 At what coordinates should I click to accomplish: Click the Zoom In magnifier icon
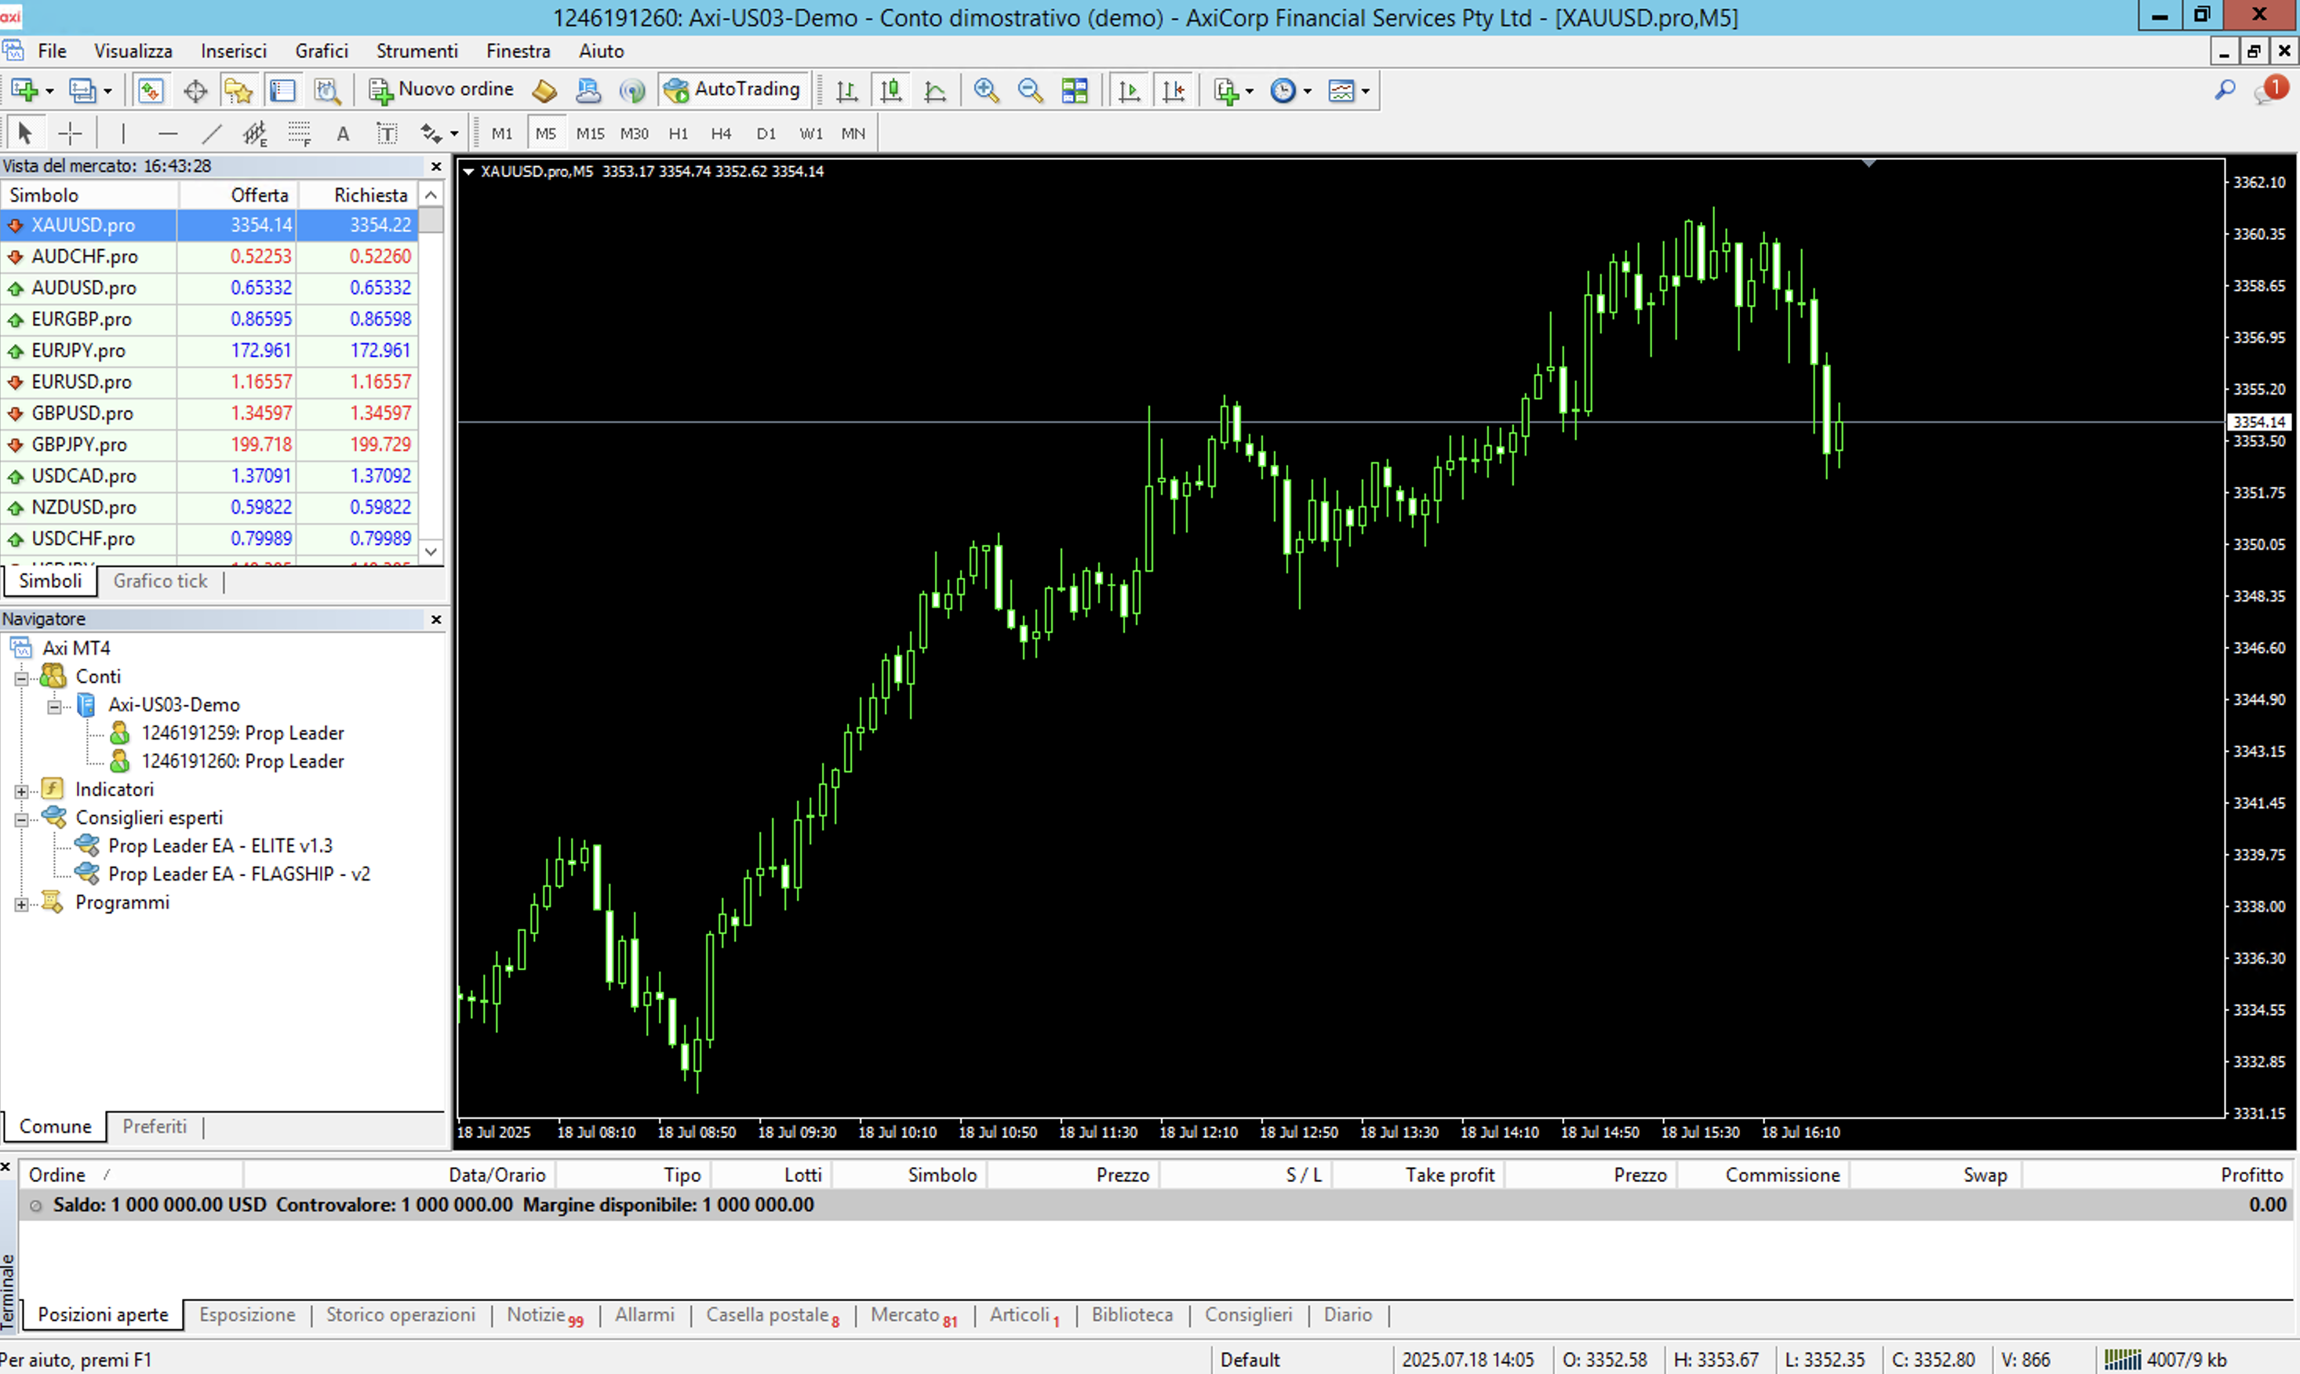click(x=986, y=90)
